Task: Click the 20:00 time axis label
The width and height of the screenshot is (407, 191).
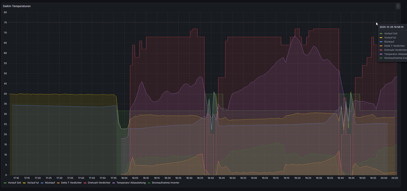Action: pos(384,178)
